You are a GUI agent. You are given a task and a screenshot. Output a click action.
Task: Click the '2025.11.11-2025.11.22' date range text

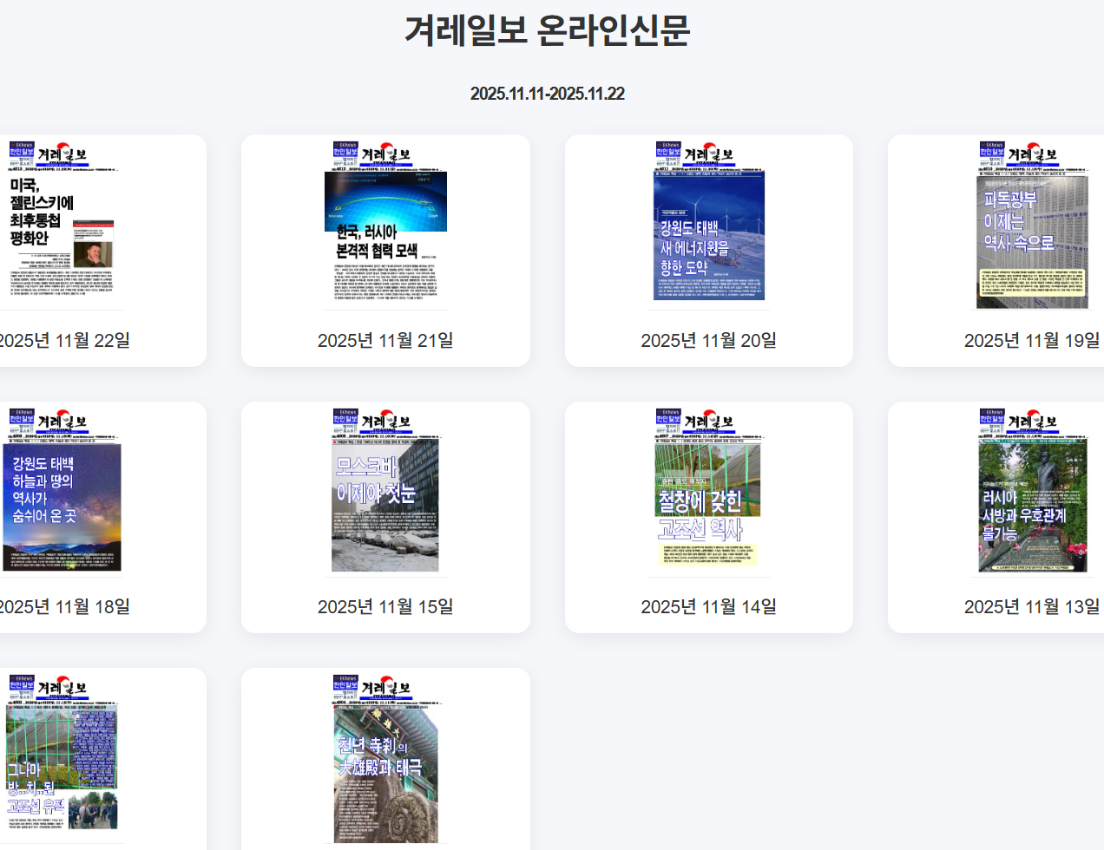pyautogui.click(x=547, y=94)
